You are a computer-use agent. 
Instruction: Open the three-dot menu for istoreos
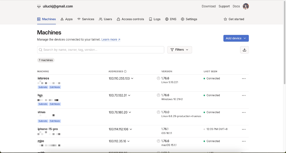coord(244,79)
